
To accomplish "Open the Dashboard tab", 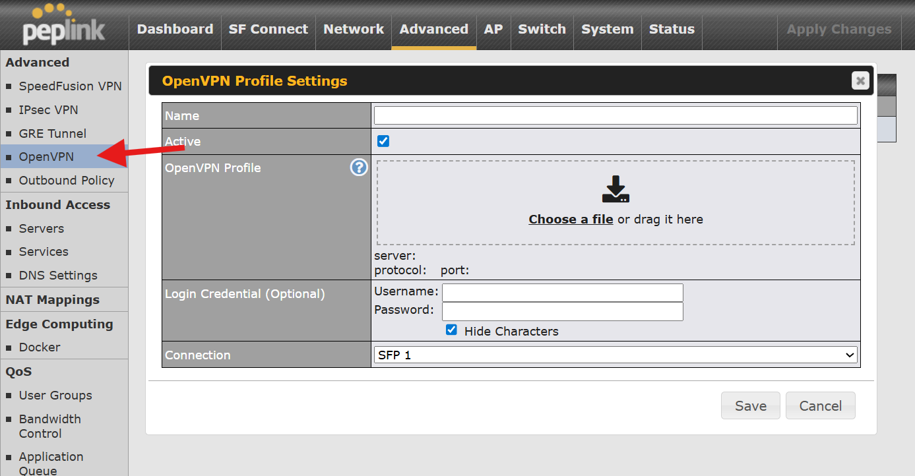I will 175,29.
